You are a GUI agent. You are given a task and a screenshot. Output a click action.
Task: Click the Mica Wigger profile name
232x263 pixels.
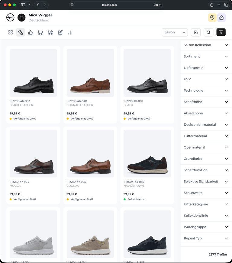[x=40, y=15]
